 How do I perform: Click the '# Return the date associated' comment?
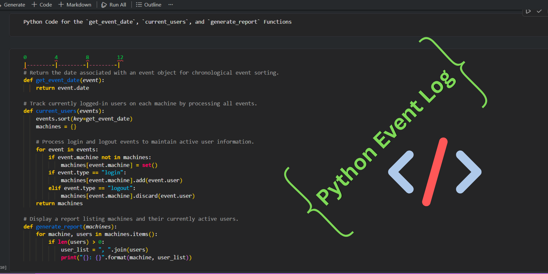(x=151, y=73)
